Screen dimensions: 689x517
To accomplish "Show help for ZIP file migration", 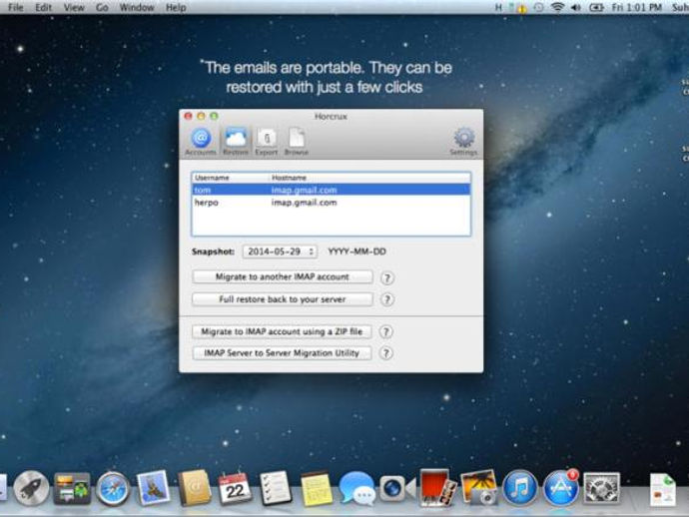I will pos(385,331).
